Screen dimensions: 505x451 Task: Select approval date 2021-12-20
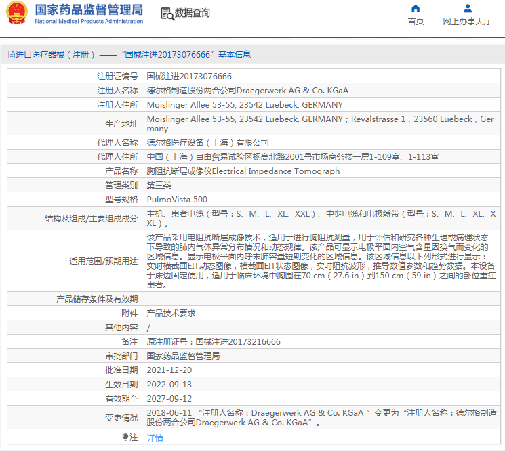169,370
